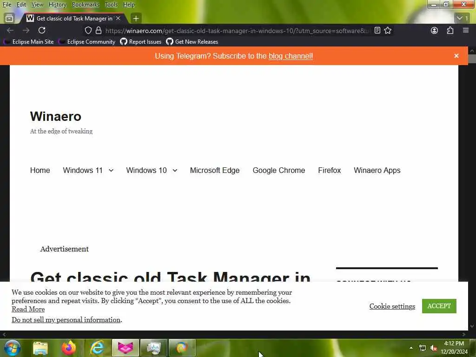Click Read More in cookie notice
Screen dimensions: 476x357
28,309
